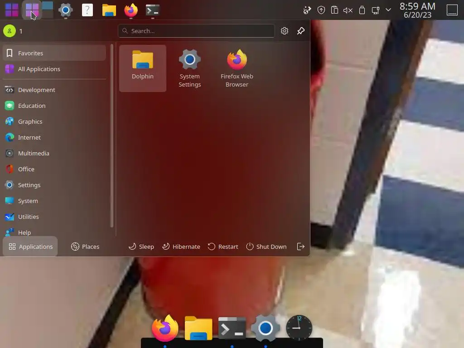Open the Multimedia category
Image resolution: width=464 pixels, height=348 pixels.
click(54, 153)
